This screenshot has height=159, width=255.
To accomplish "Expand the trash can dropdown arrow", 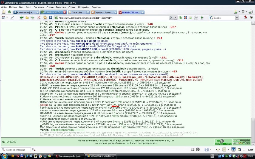I will pyautogui.click(x=246, y=12).
